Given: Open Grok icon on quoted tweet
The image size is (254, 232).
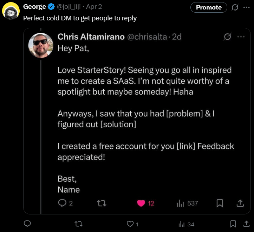Looking at the screenshot, I should [x=227, y=37].
